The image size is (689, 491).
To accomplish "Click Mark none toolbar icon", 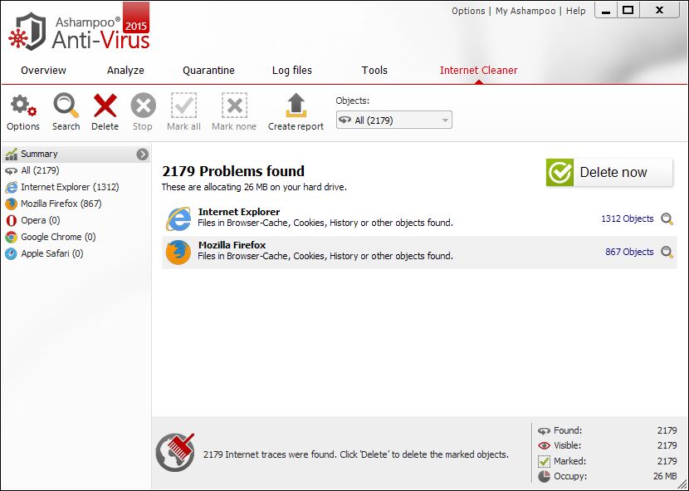I will [x=234, y=106].
